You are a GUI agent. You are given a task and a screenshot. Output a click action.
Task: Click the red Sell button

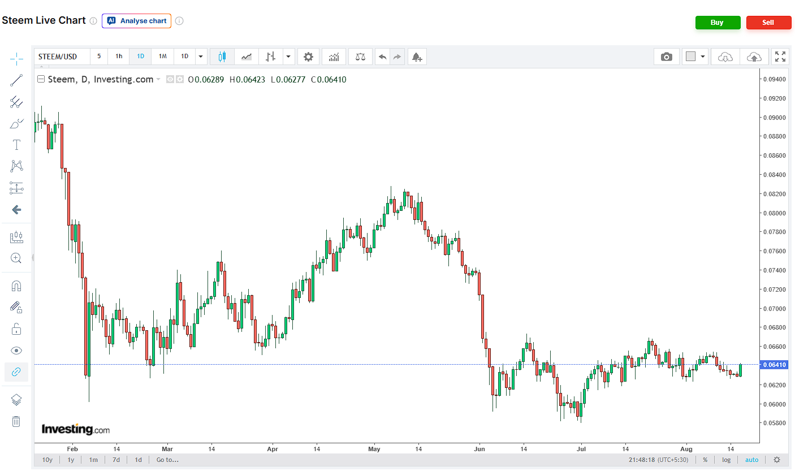point(768,23)
